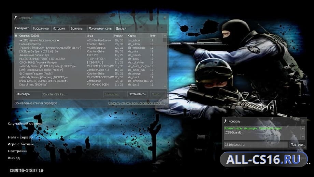Select the НЕУДЕРЖИМЫЕ [Public] SERVCS.RU server
This screenshot has width=314, height=177.
(89, 59)
